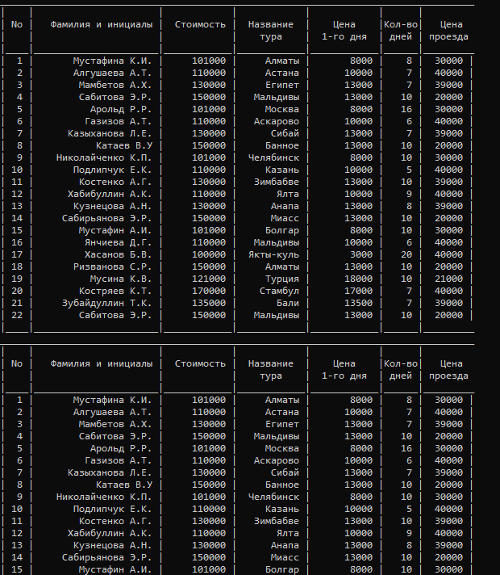Select Казань in the first table
The width and height of the screenshot is (500, 575).
[282, 170]
